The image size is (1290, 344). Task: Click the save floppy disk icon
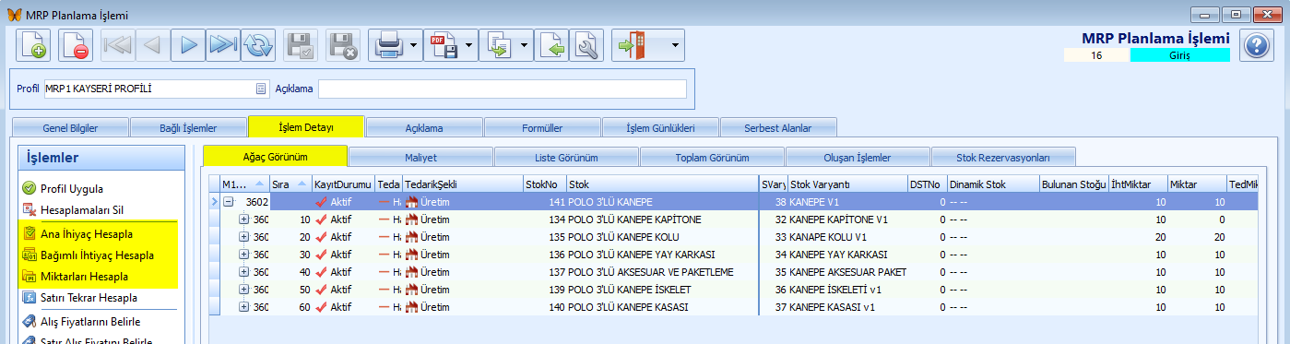301,45
